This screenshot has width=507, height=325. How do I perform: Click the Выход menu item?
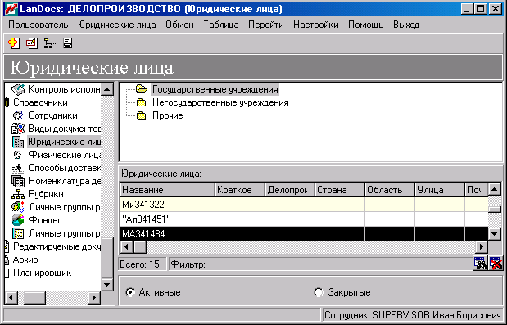pyautogui.click(x=406, y=25)
